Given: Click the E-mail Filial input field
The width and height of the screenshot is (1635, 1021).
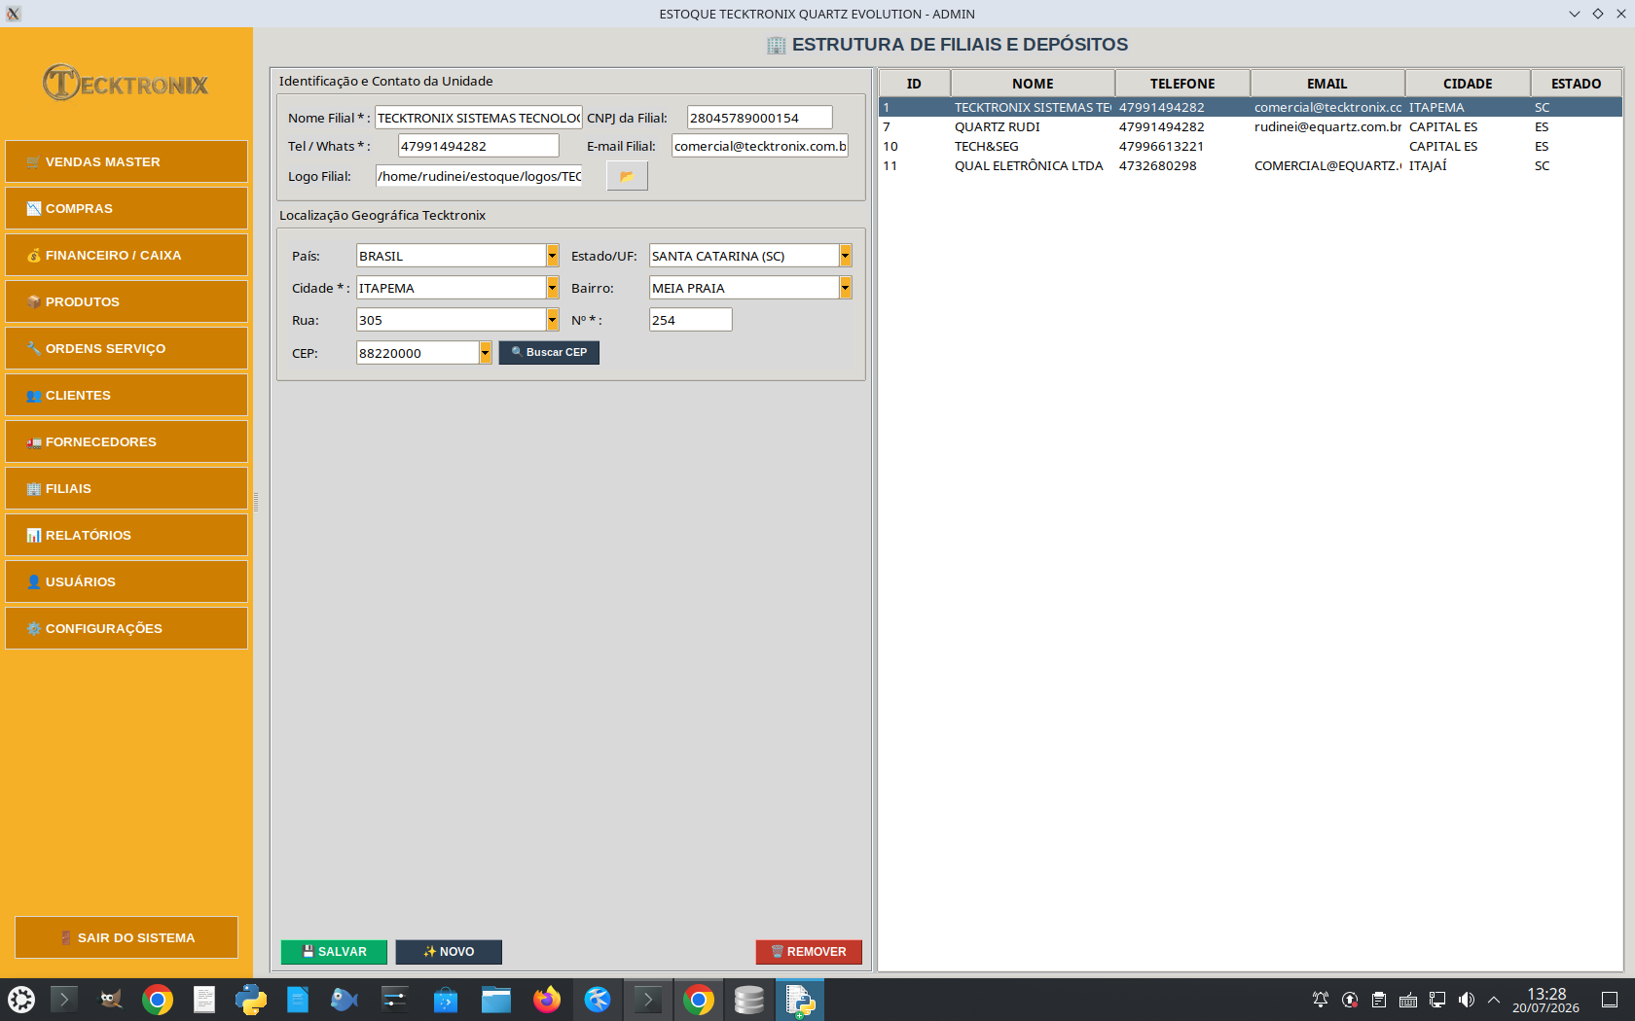Looking at the screenshot, I should (x=760, y=146).
